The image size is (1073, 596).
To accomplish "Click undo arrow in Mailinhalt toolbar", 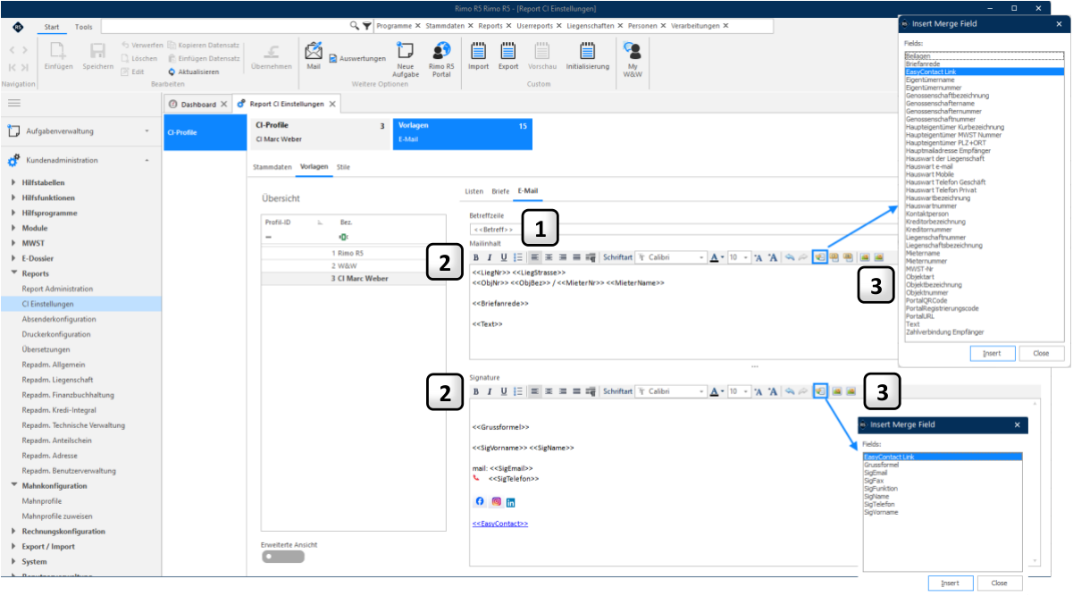I will (788, 257).
